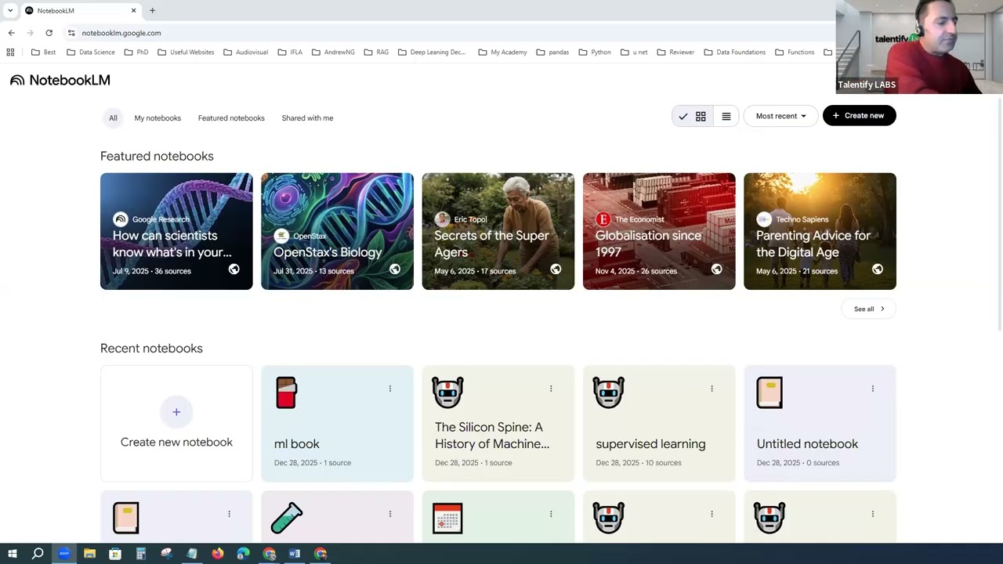The image size is (1003, 564).
Task: Open the pandas bookmark folder
Action: pyautogui.click(x=552, y=52)
